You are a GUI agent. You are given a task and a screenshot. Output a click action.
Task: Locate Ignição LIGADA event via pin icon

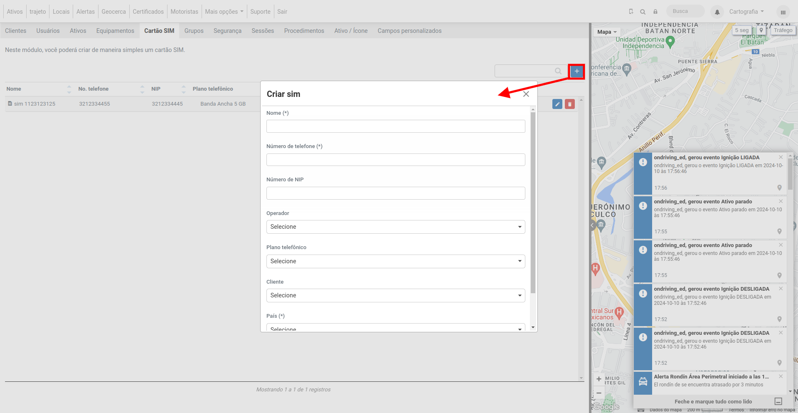pyautogui.click(x=780, y=188)
